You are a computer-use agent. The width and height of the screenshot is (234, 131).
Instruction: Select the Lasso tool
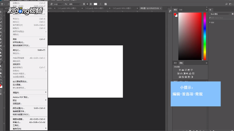(1, 19)
